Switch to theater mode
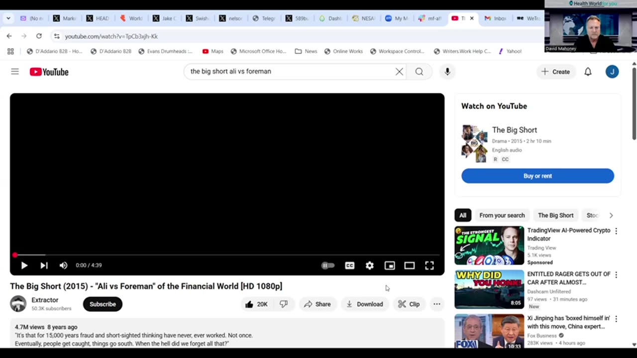The image size is (637, 358). pos(410,266)
